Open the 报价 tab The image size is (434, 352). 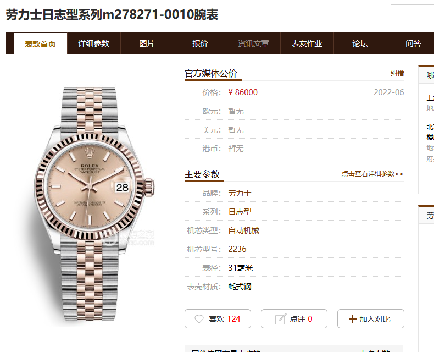click(200, 43)
